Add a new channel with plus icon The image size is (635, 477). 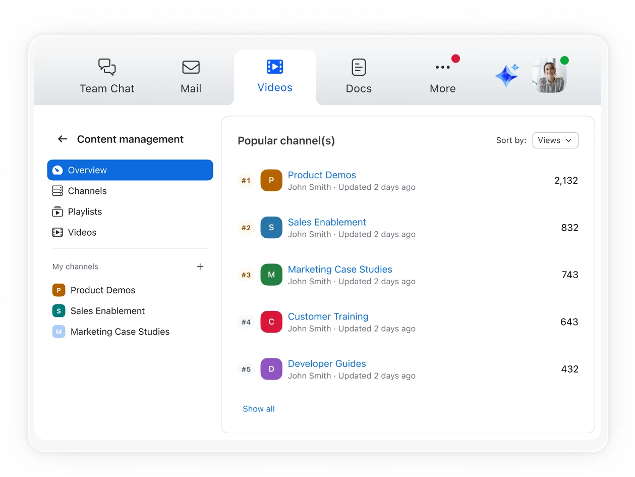(200, 267)
